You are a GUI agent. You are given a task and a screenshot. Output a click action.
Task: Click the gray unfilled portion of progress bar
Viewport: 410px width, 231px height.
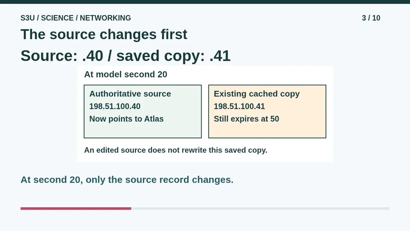click(260, 208)
